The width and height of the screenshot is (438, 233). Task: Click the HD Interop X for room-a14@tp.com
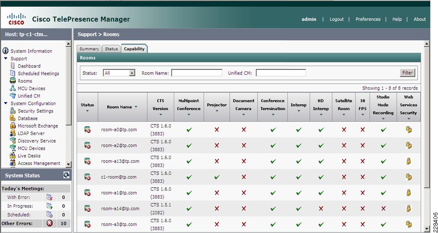(x=321, y=208)
